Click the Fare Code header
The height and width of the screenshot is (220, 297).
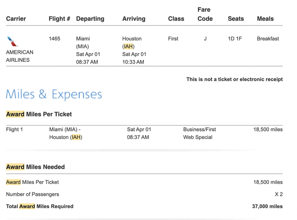205,14
